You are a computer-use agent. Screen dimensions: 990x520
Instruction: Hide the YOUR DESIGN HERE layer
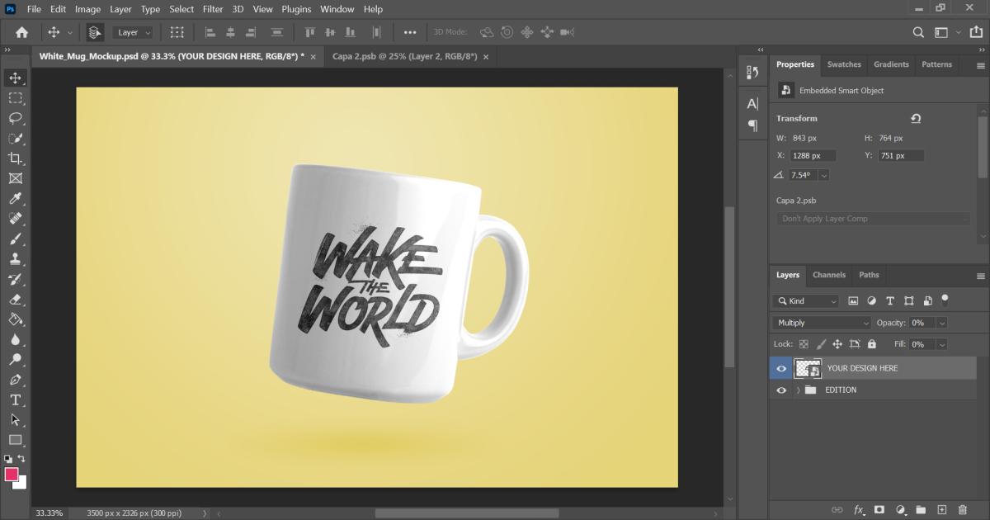click(781, 368)
